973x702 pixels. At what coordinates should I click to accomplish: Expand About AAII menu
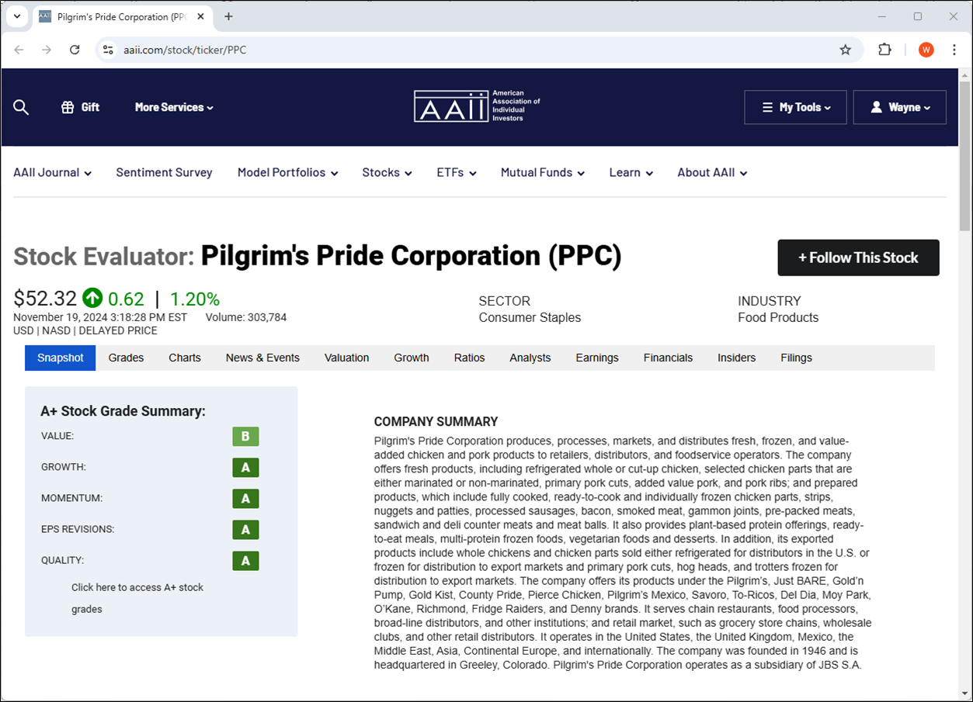[712, 173]
